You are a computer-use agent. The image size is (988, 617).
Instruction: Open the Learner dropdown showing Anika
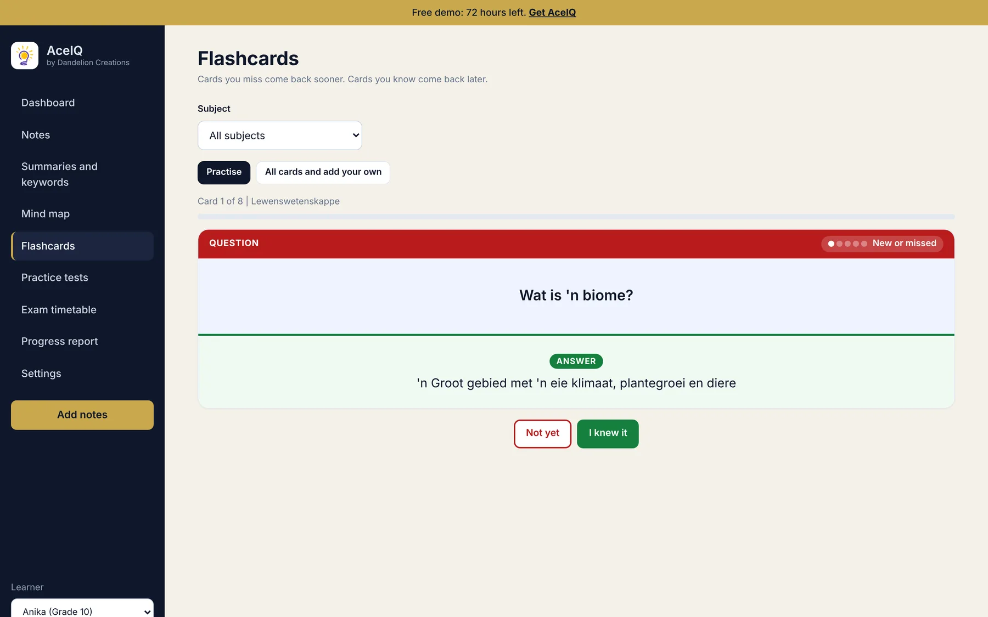[x=82, y=609]
